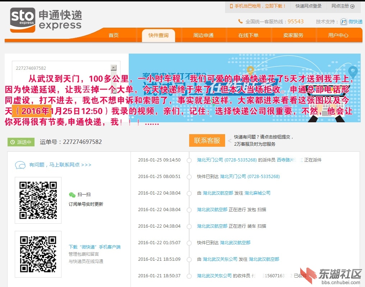Click 湖北天门公司 link in the 09:14:50 entry
The width and height of the screenshot is (365, 287).
tap(227, 160)
